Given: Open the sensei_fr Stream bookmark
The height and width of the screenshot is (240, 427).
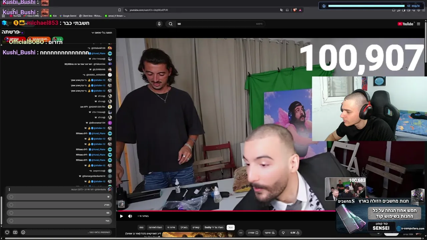Looking at the screenshot, I should [x=115, y=16].
